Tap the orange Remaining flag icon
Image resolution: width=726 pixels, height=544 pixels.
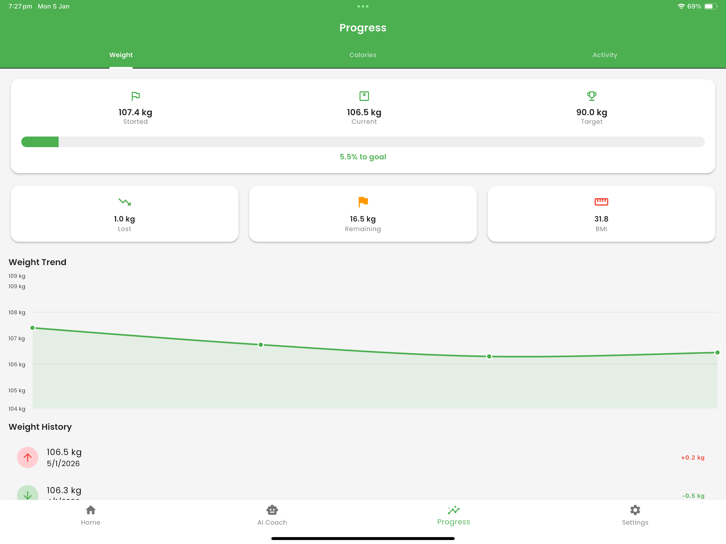pyautogui.click(x=363, y=202)
